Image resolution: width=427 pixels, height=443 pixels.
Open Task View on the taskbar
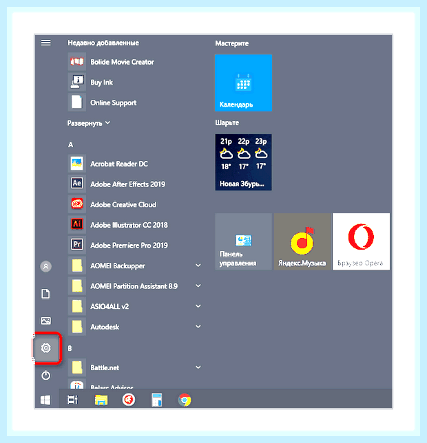click(x=72, y=400)
